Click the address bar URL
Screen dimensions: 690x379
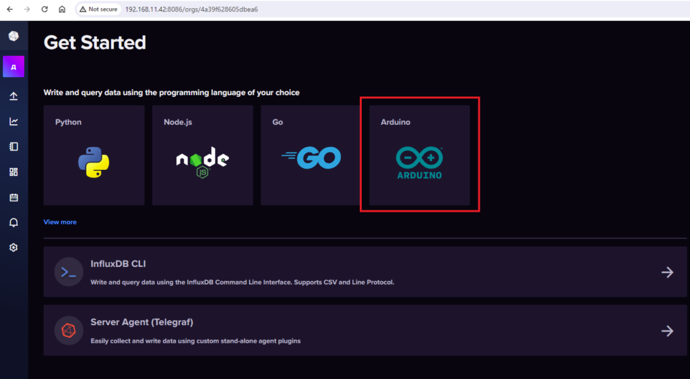pyautogui.click(x=191, y=9)
